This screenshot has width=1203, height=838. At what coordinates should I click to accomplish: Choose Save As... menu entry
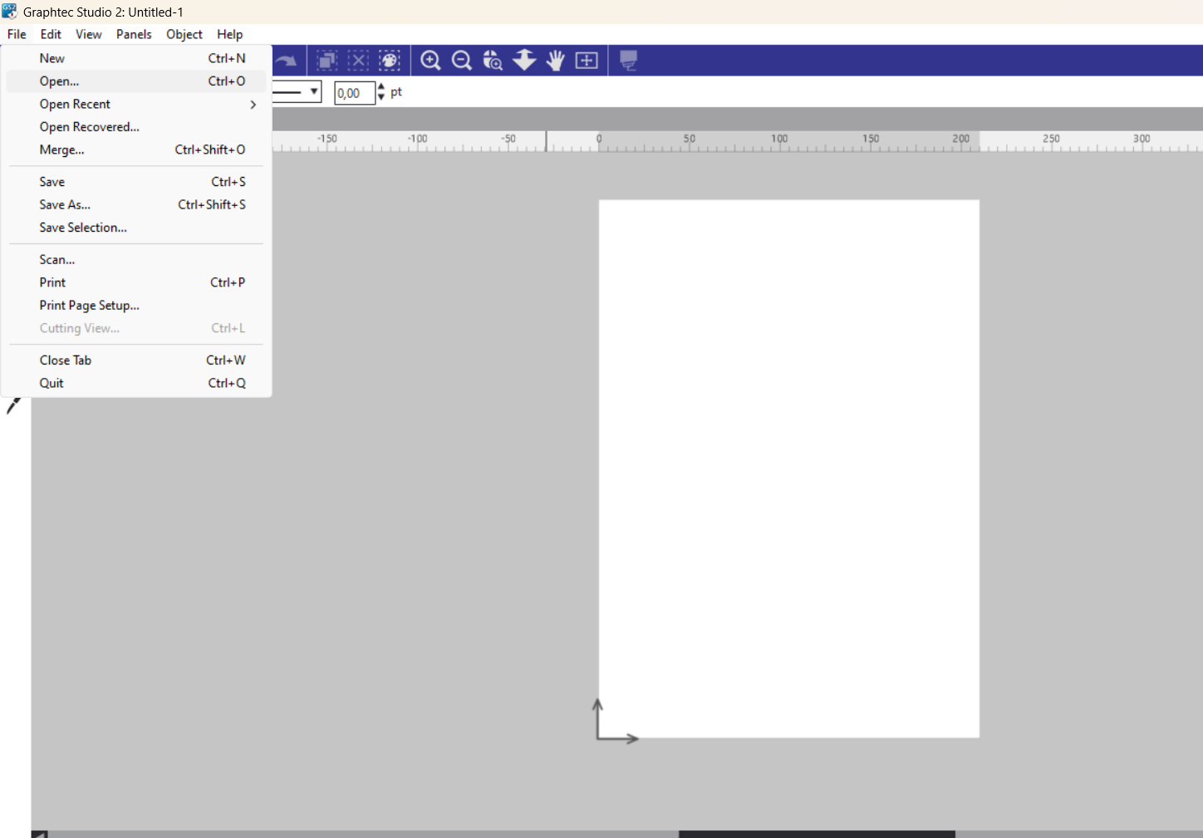136,205
